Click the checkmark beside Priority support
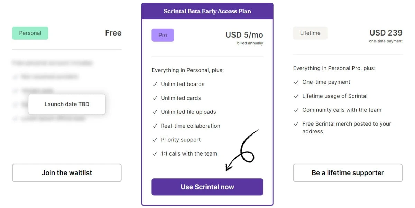 coord(155,140)
